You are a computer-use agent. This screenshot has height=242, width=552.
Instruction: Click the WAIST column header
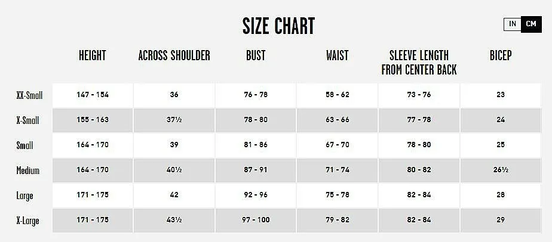[338, 55]
